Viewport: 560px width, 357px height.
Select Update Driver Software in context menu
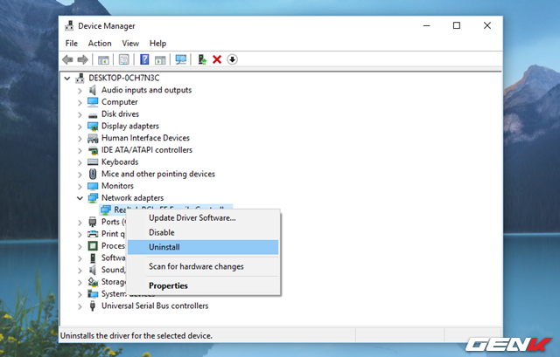pyautogui.click(x=192, y=217)
